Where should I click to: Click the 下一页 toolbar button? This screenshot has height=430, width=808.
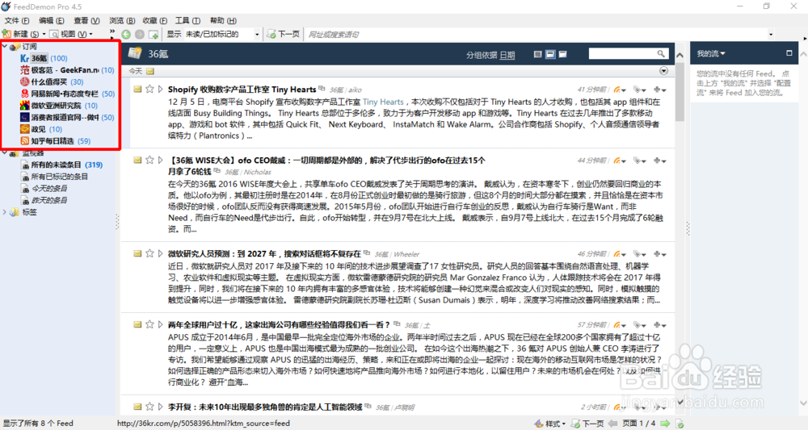click(x=284, y=34)
